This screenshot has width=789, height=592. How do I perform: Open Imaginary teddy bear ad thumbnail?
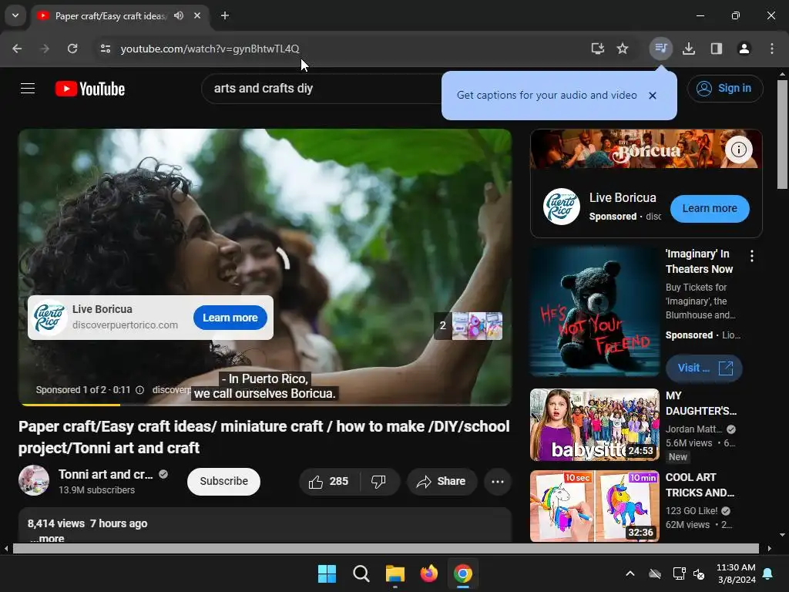pos(594,311)
